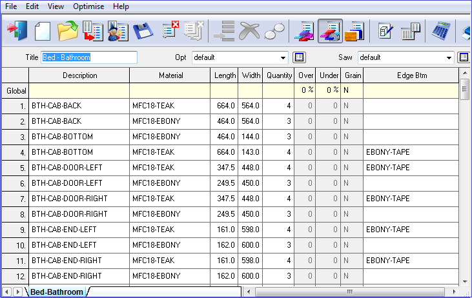The image size is (472, 298).
Task: Click the delete list icon with red X
Action: pyautogui.click(x=170, y=30)
